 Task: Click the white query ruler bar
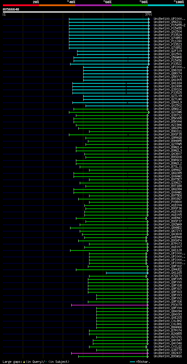(77, 12)
